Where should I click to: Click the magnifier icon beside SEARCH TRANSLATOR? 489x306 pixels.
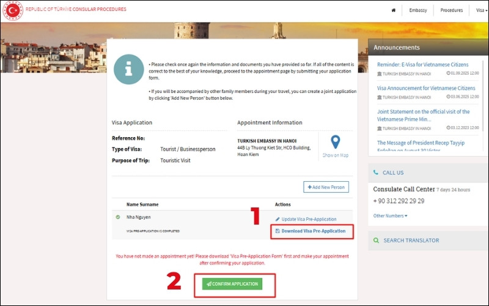376,241
